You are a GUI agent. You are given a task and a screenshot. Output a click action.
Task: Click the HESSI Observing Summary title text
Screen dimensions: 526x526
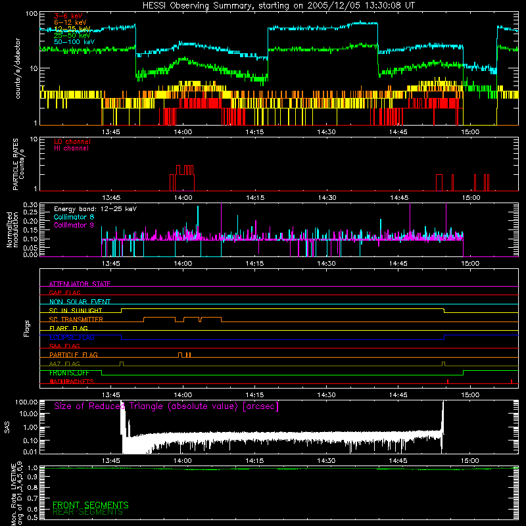tap(278, 5)
